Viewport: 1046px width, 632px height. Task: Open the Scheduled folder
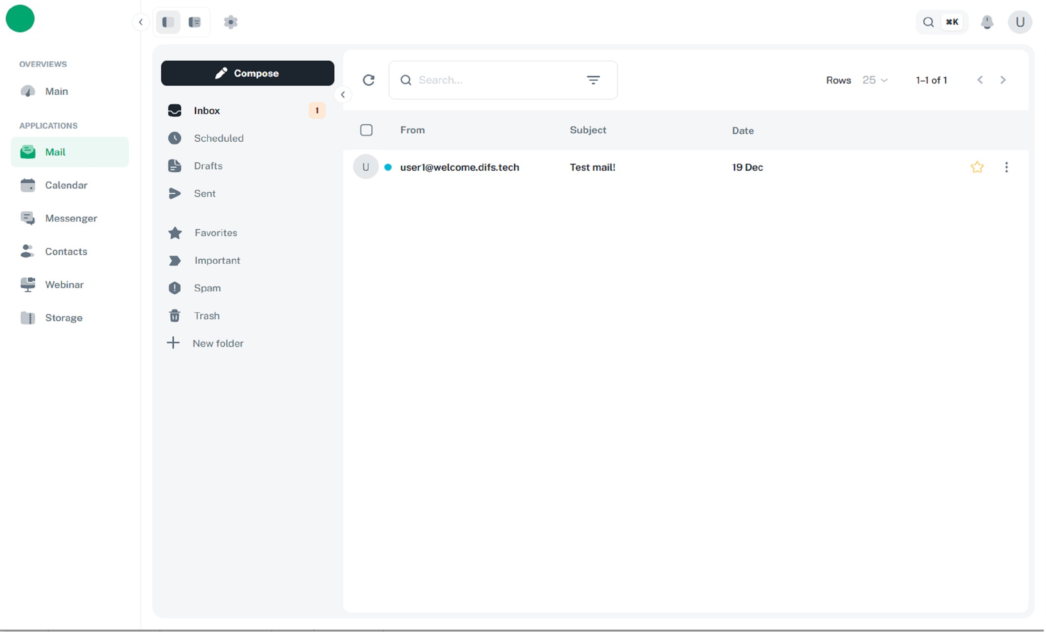pyautogui.click(x=247, y=138)
